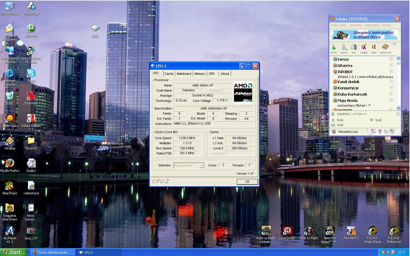The width and height of the screenshot is (410, 256).
Task: Open the Winamp desktop icon
Action: click(10, 143)
